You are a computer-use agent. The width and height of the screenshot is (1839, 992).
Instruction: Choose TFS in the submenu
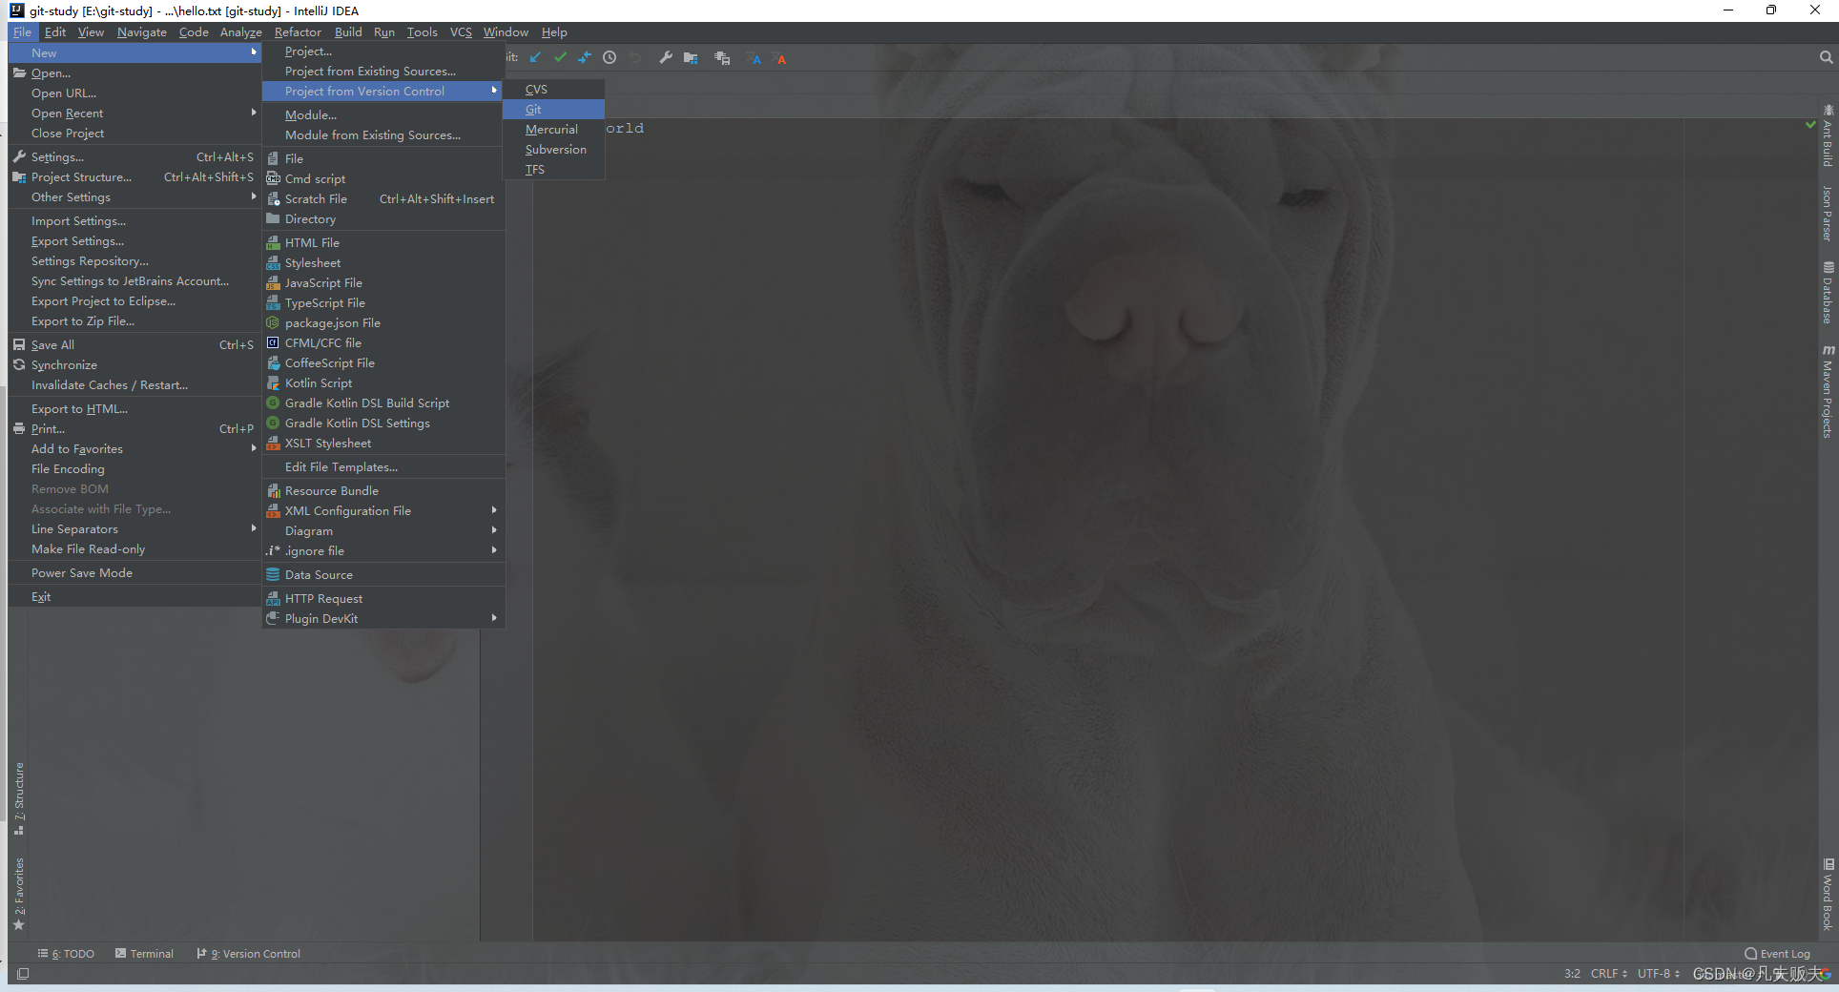[x=553, y=169]
